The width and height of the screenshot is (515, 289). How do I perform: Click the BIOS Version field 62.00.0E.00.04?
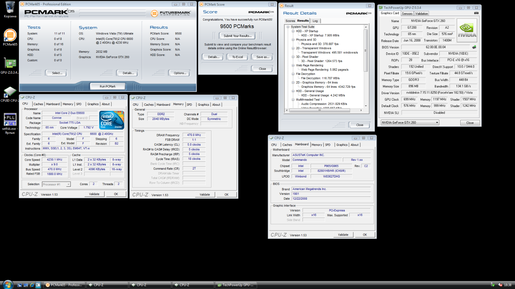(436, 47)
